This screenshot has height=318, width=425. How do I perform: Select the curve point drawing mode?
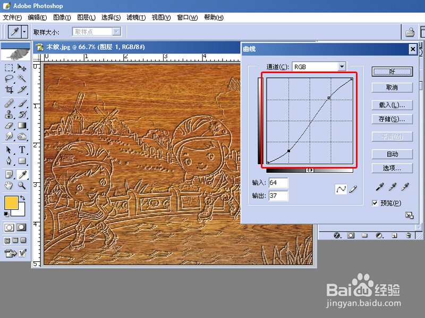click(x=341, y=189)
